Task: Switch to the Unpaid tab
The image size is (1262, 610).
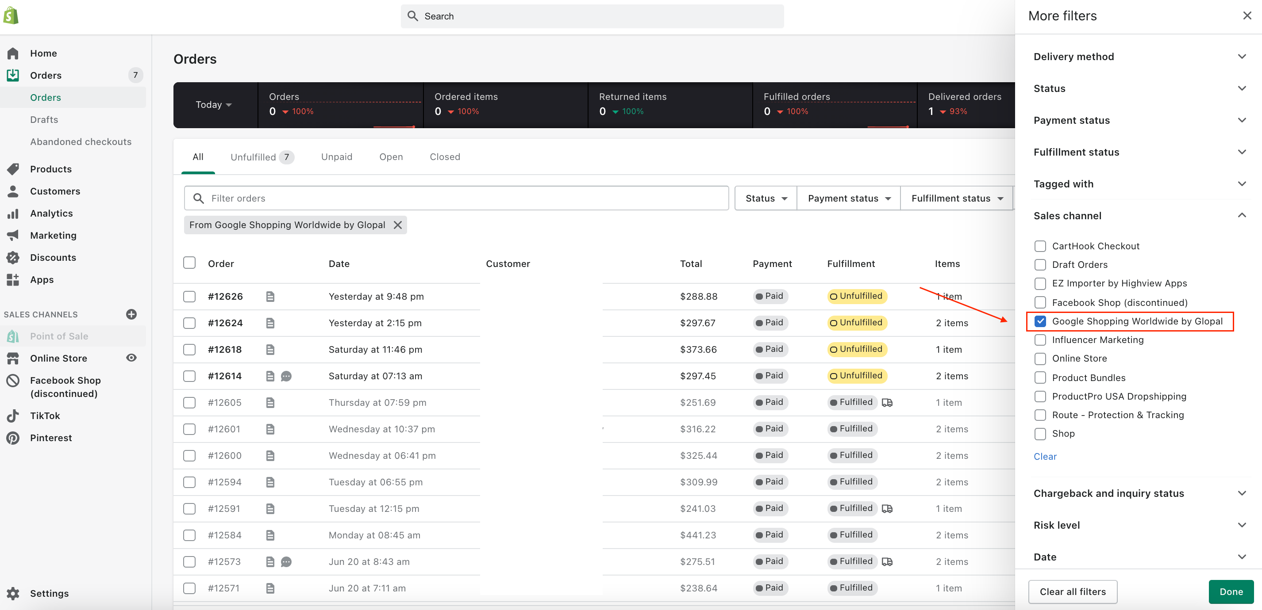Action: click(x=337, y=156)
